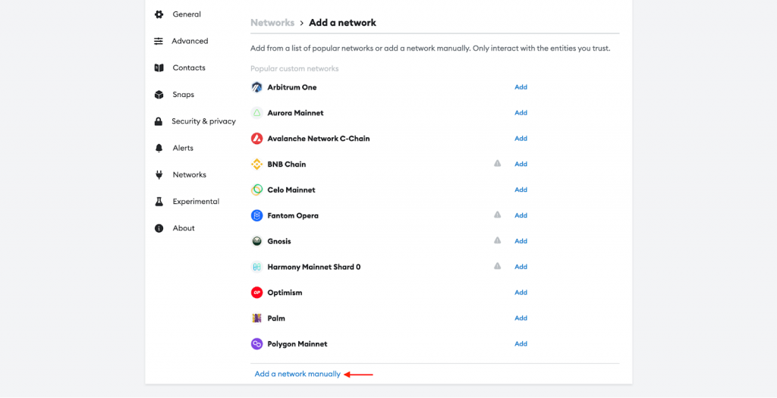Open the Experimental settings
The width and height of the screenshot is (777, 398).
[x=196, y=202]
